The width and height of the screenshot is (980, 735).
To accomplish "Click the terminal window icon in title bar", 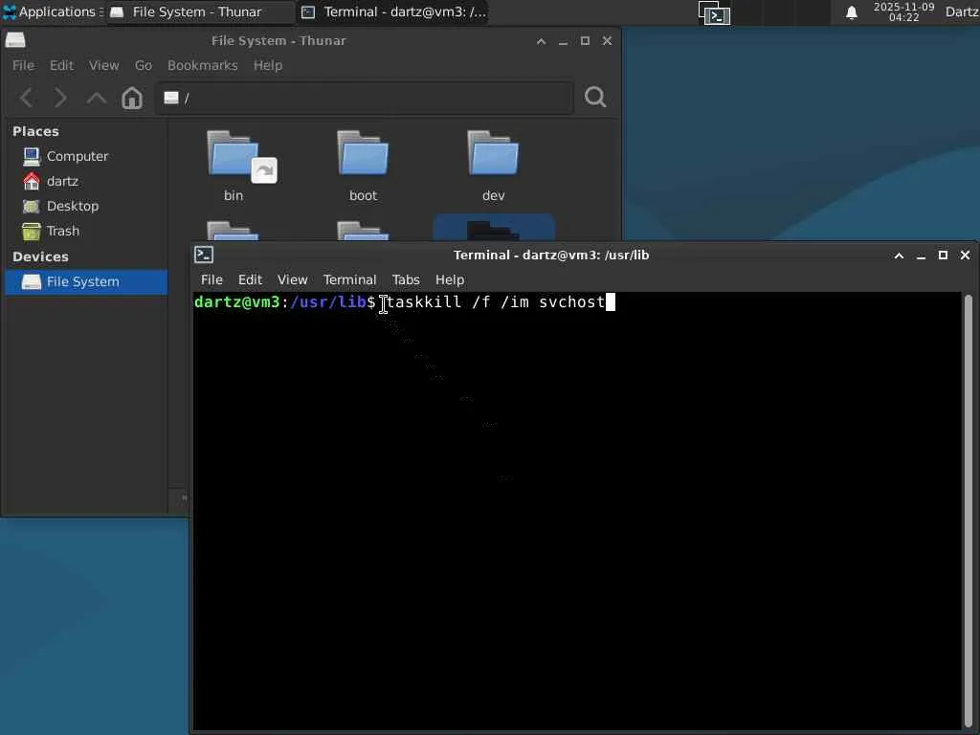I will pos(204,255).
